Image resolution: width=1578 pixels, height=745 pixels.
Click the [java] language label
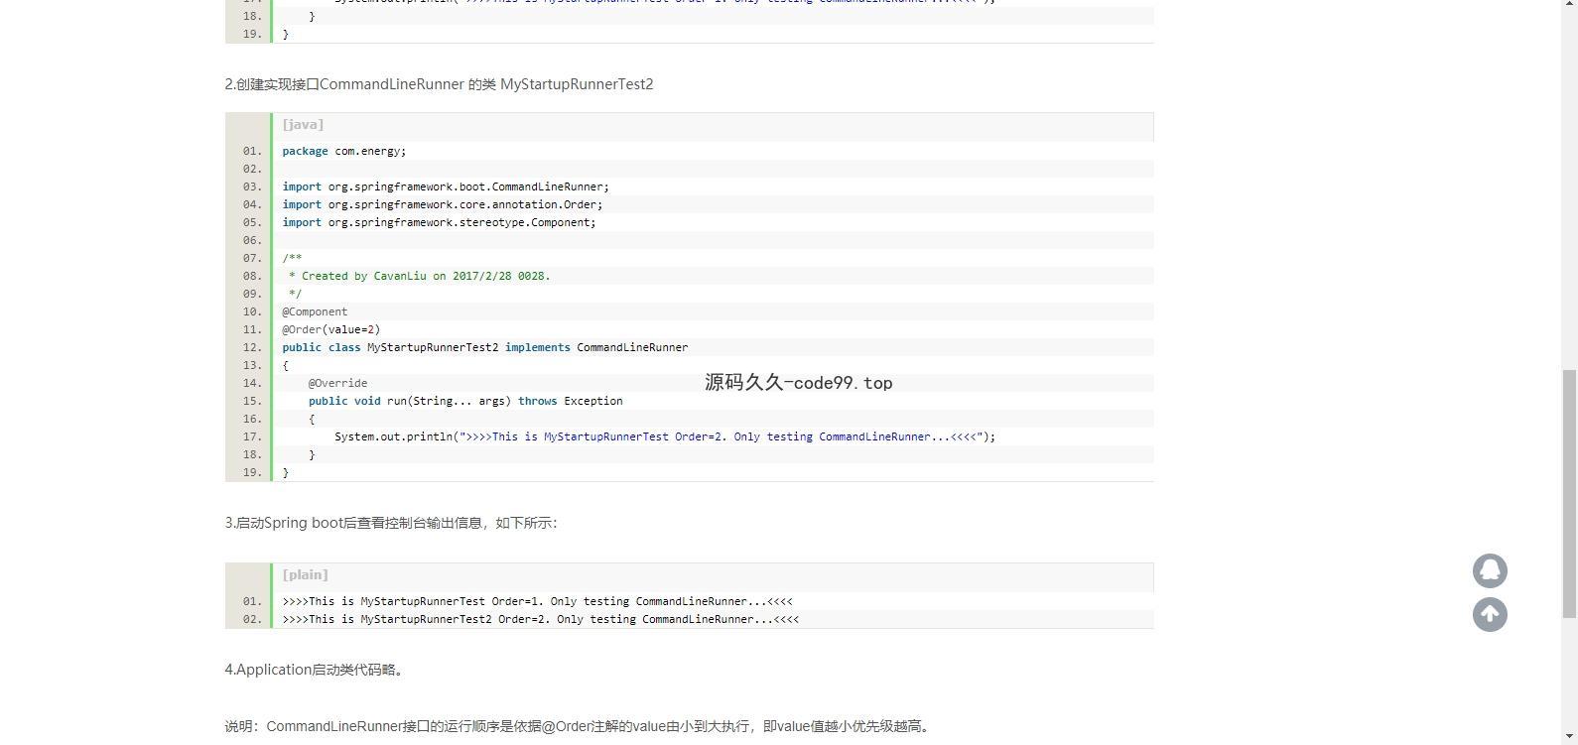[303, 125]
